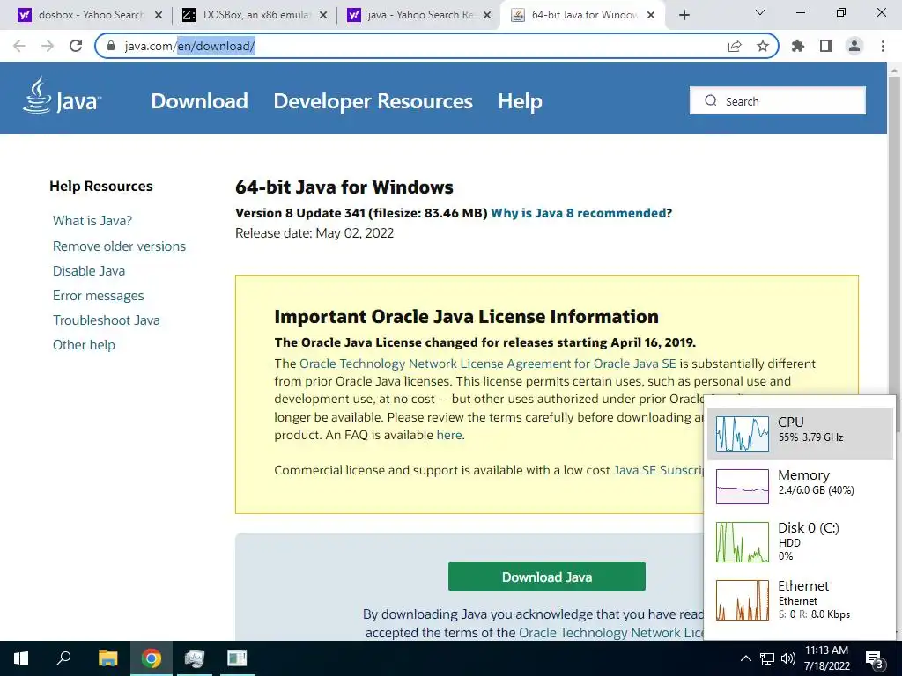This screenshot has height=676, width=902.
Task: Close the java Yahoo Search tab
Action: (487, 15)
